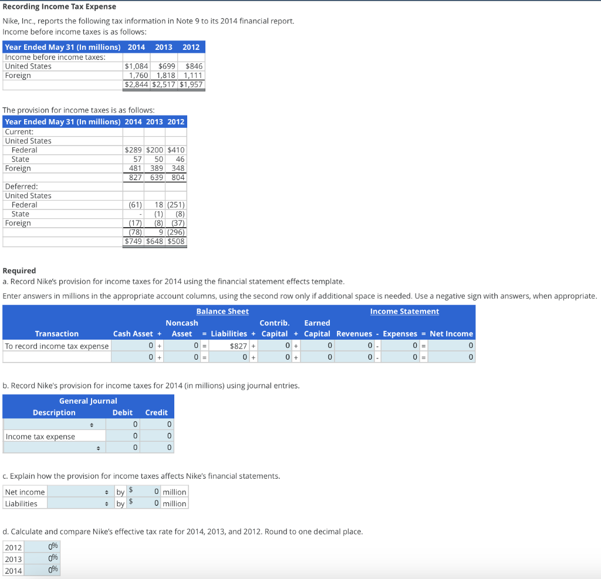The width and height of the screenshot is (601, 579).
Task: Select the Contrib. Capital input field
Action: (x=274, y=345)
